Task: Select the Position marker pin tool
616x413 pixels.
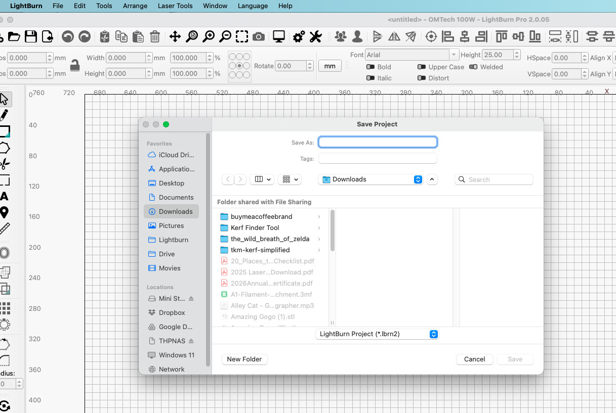Action: [4, 212]
